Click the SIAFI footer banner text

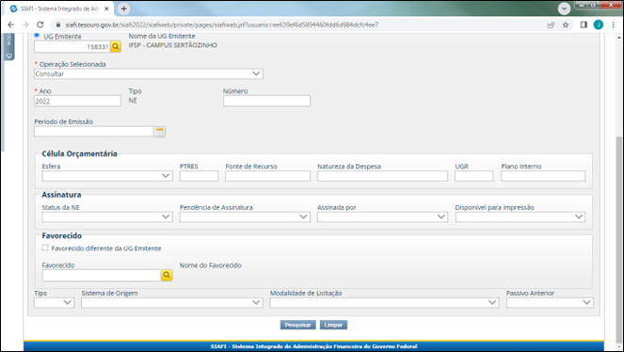point(313,346)
